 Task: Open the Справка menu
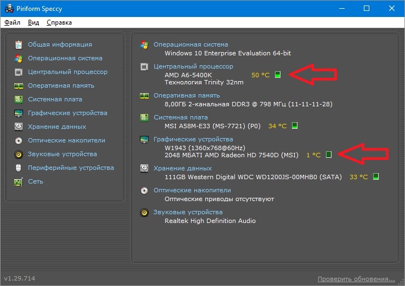59,22
